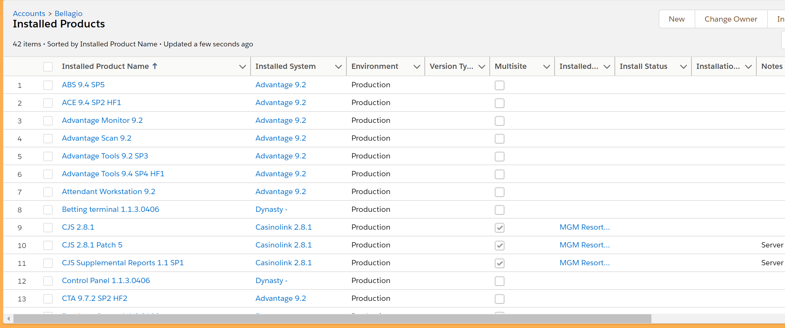Select the row checkbox for ABS 9.4 SP5
Image resolution: width=785 pixels, height=328 pixels.
coord(48,85)
